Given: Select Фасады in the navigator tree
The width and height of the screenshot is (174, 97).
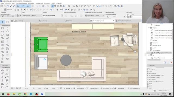Looking at the screenshot, I should pos(154,40).
